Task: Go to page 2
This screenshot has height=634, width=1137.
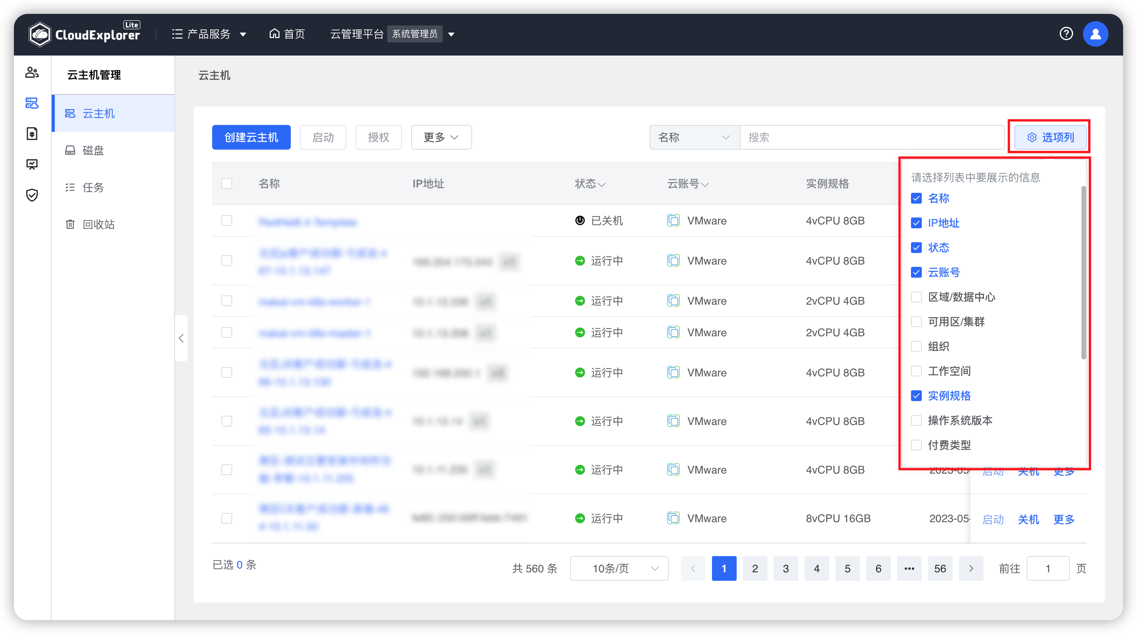Action: point(755,568)
